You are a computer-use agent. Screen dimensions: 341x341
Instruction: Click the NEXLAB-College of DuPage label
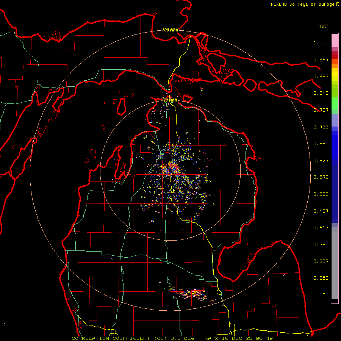point(302,4)
